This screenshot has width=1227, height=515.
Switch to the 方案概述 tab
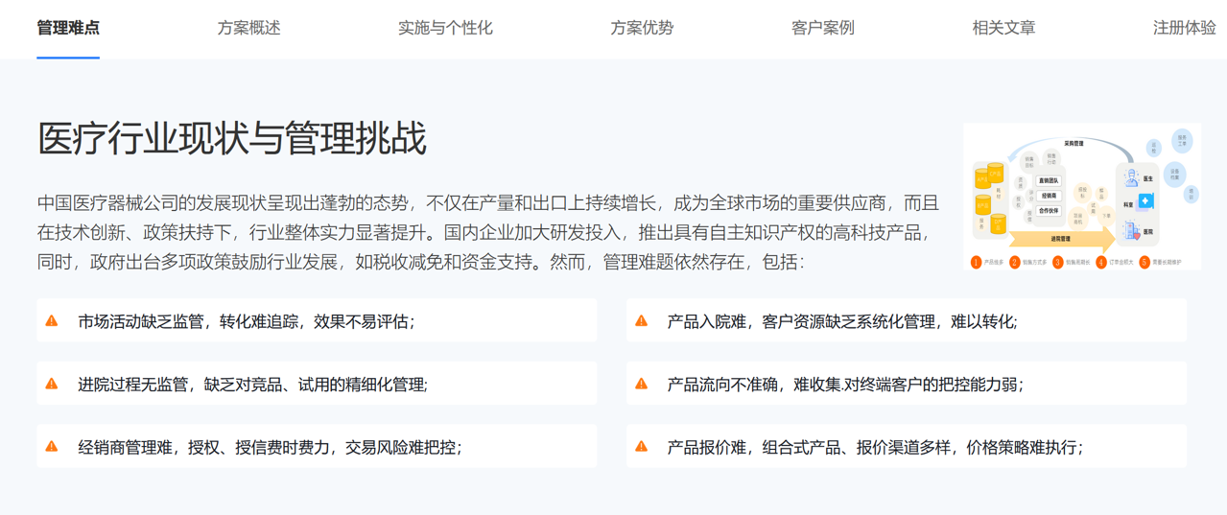pos(248,28)
